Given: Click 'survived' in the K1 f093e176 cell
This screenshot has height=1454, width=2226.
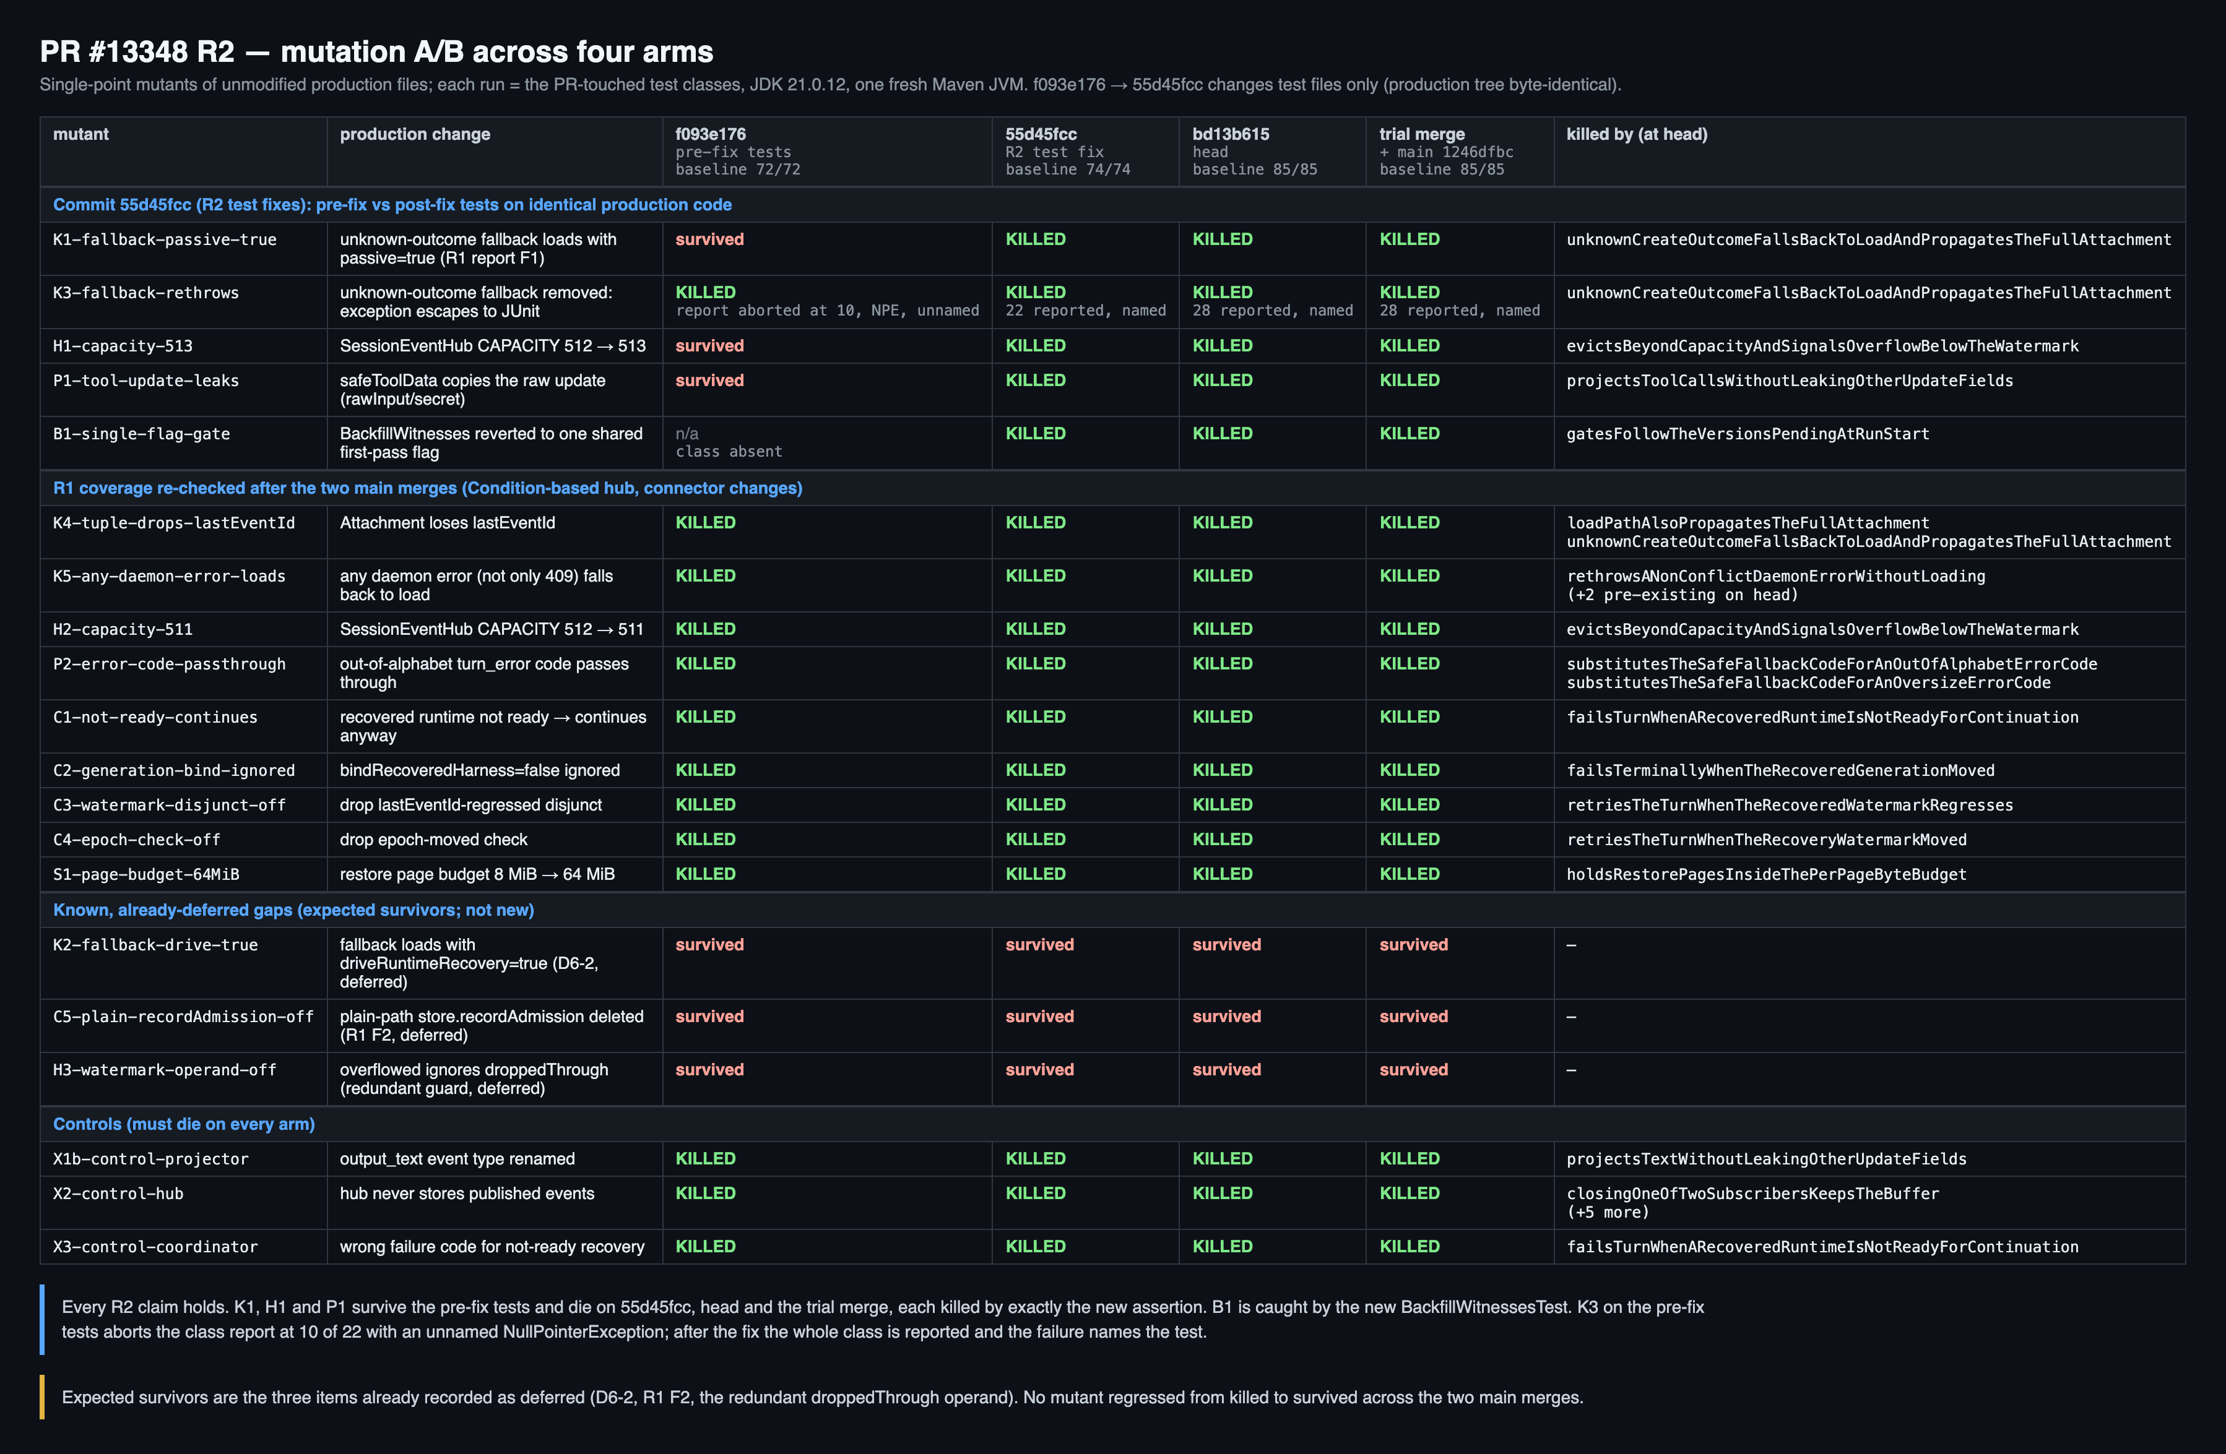Looking at the screenshot, I should click(710, 239).
